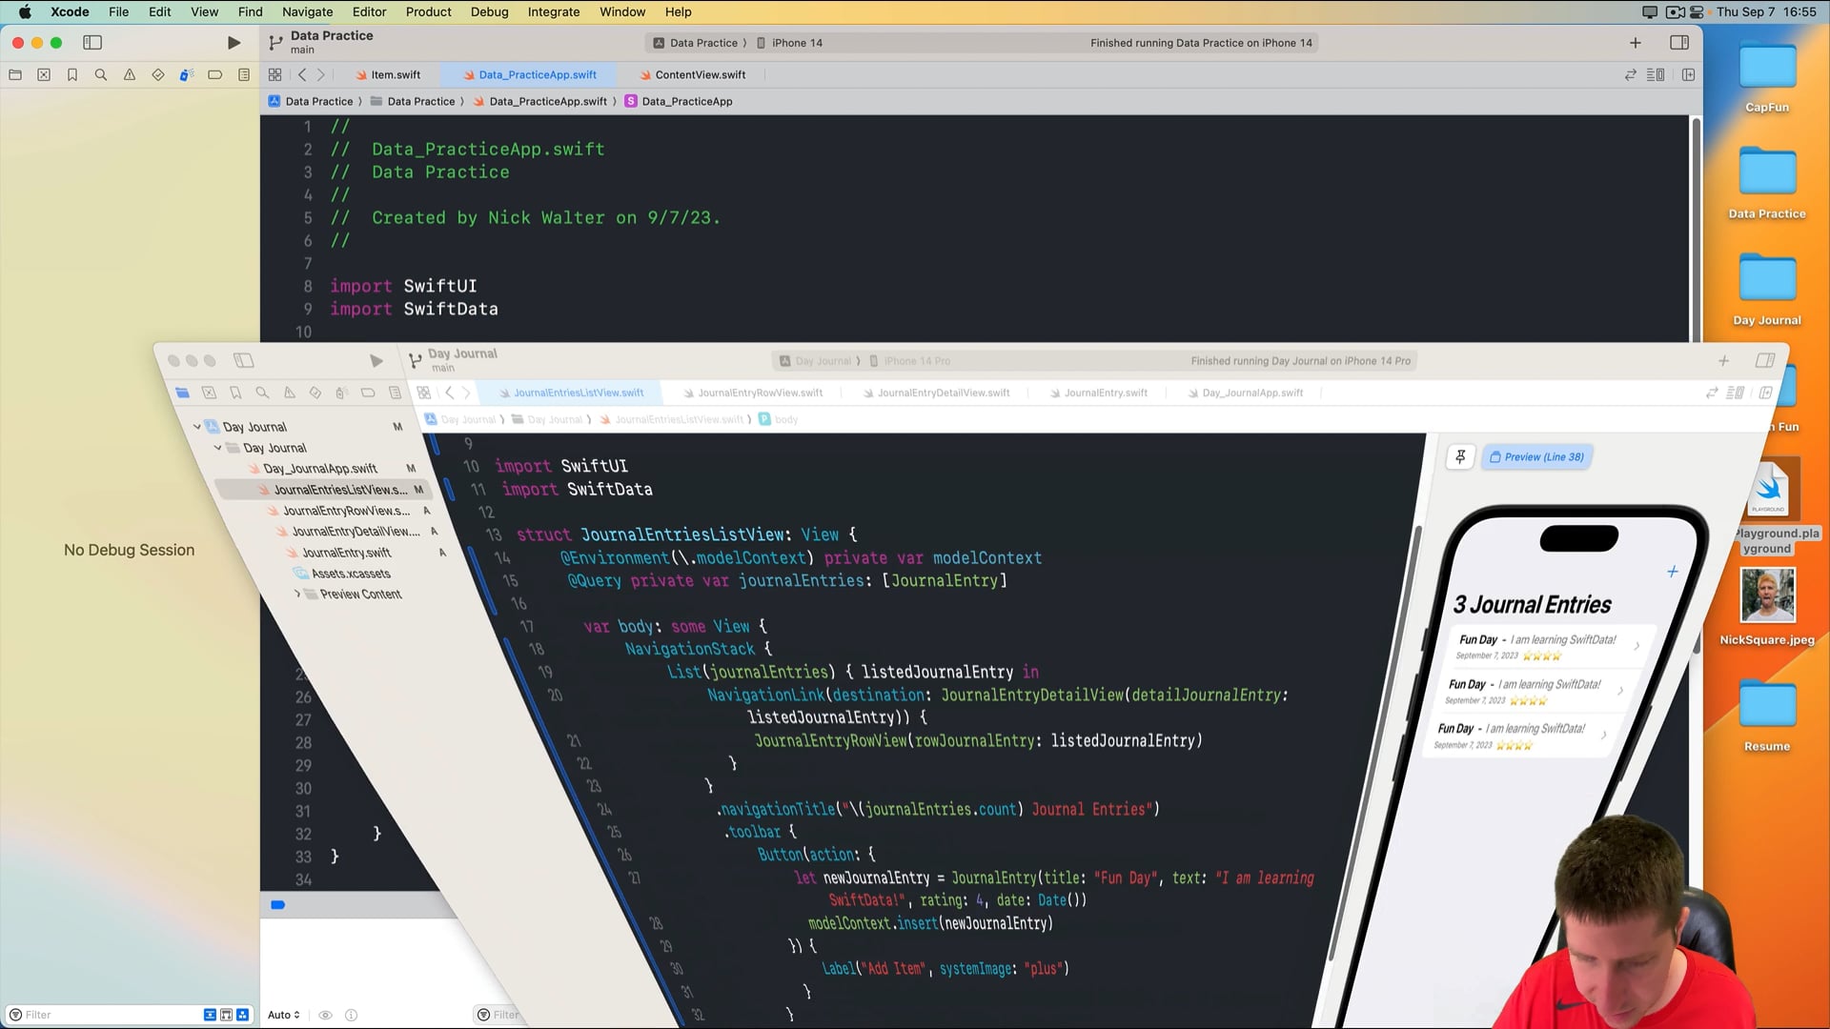This screenshot has height=1029, width=1830.
Task: Open Product menu in menu bar
Action: pyautogui.click(x=428, y=12)
